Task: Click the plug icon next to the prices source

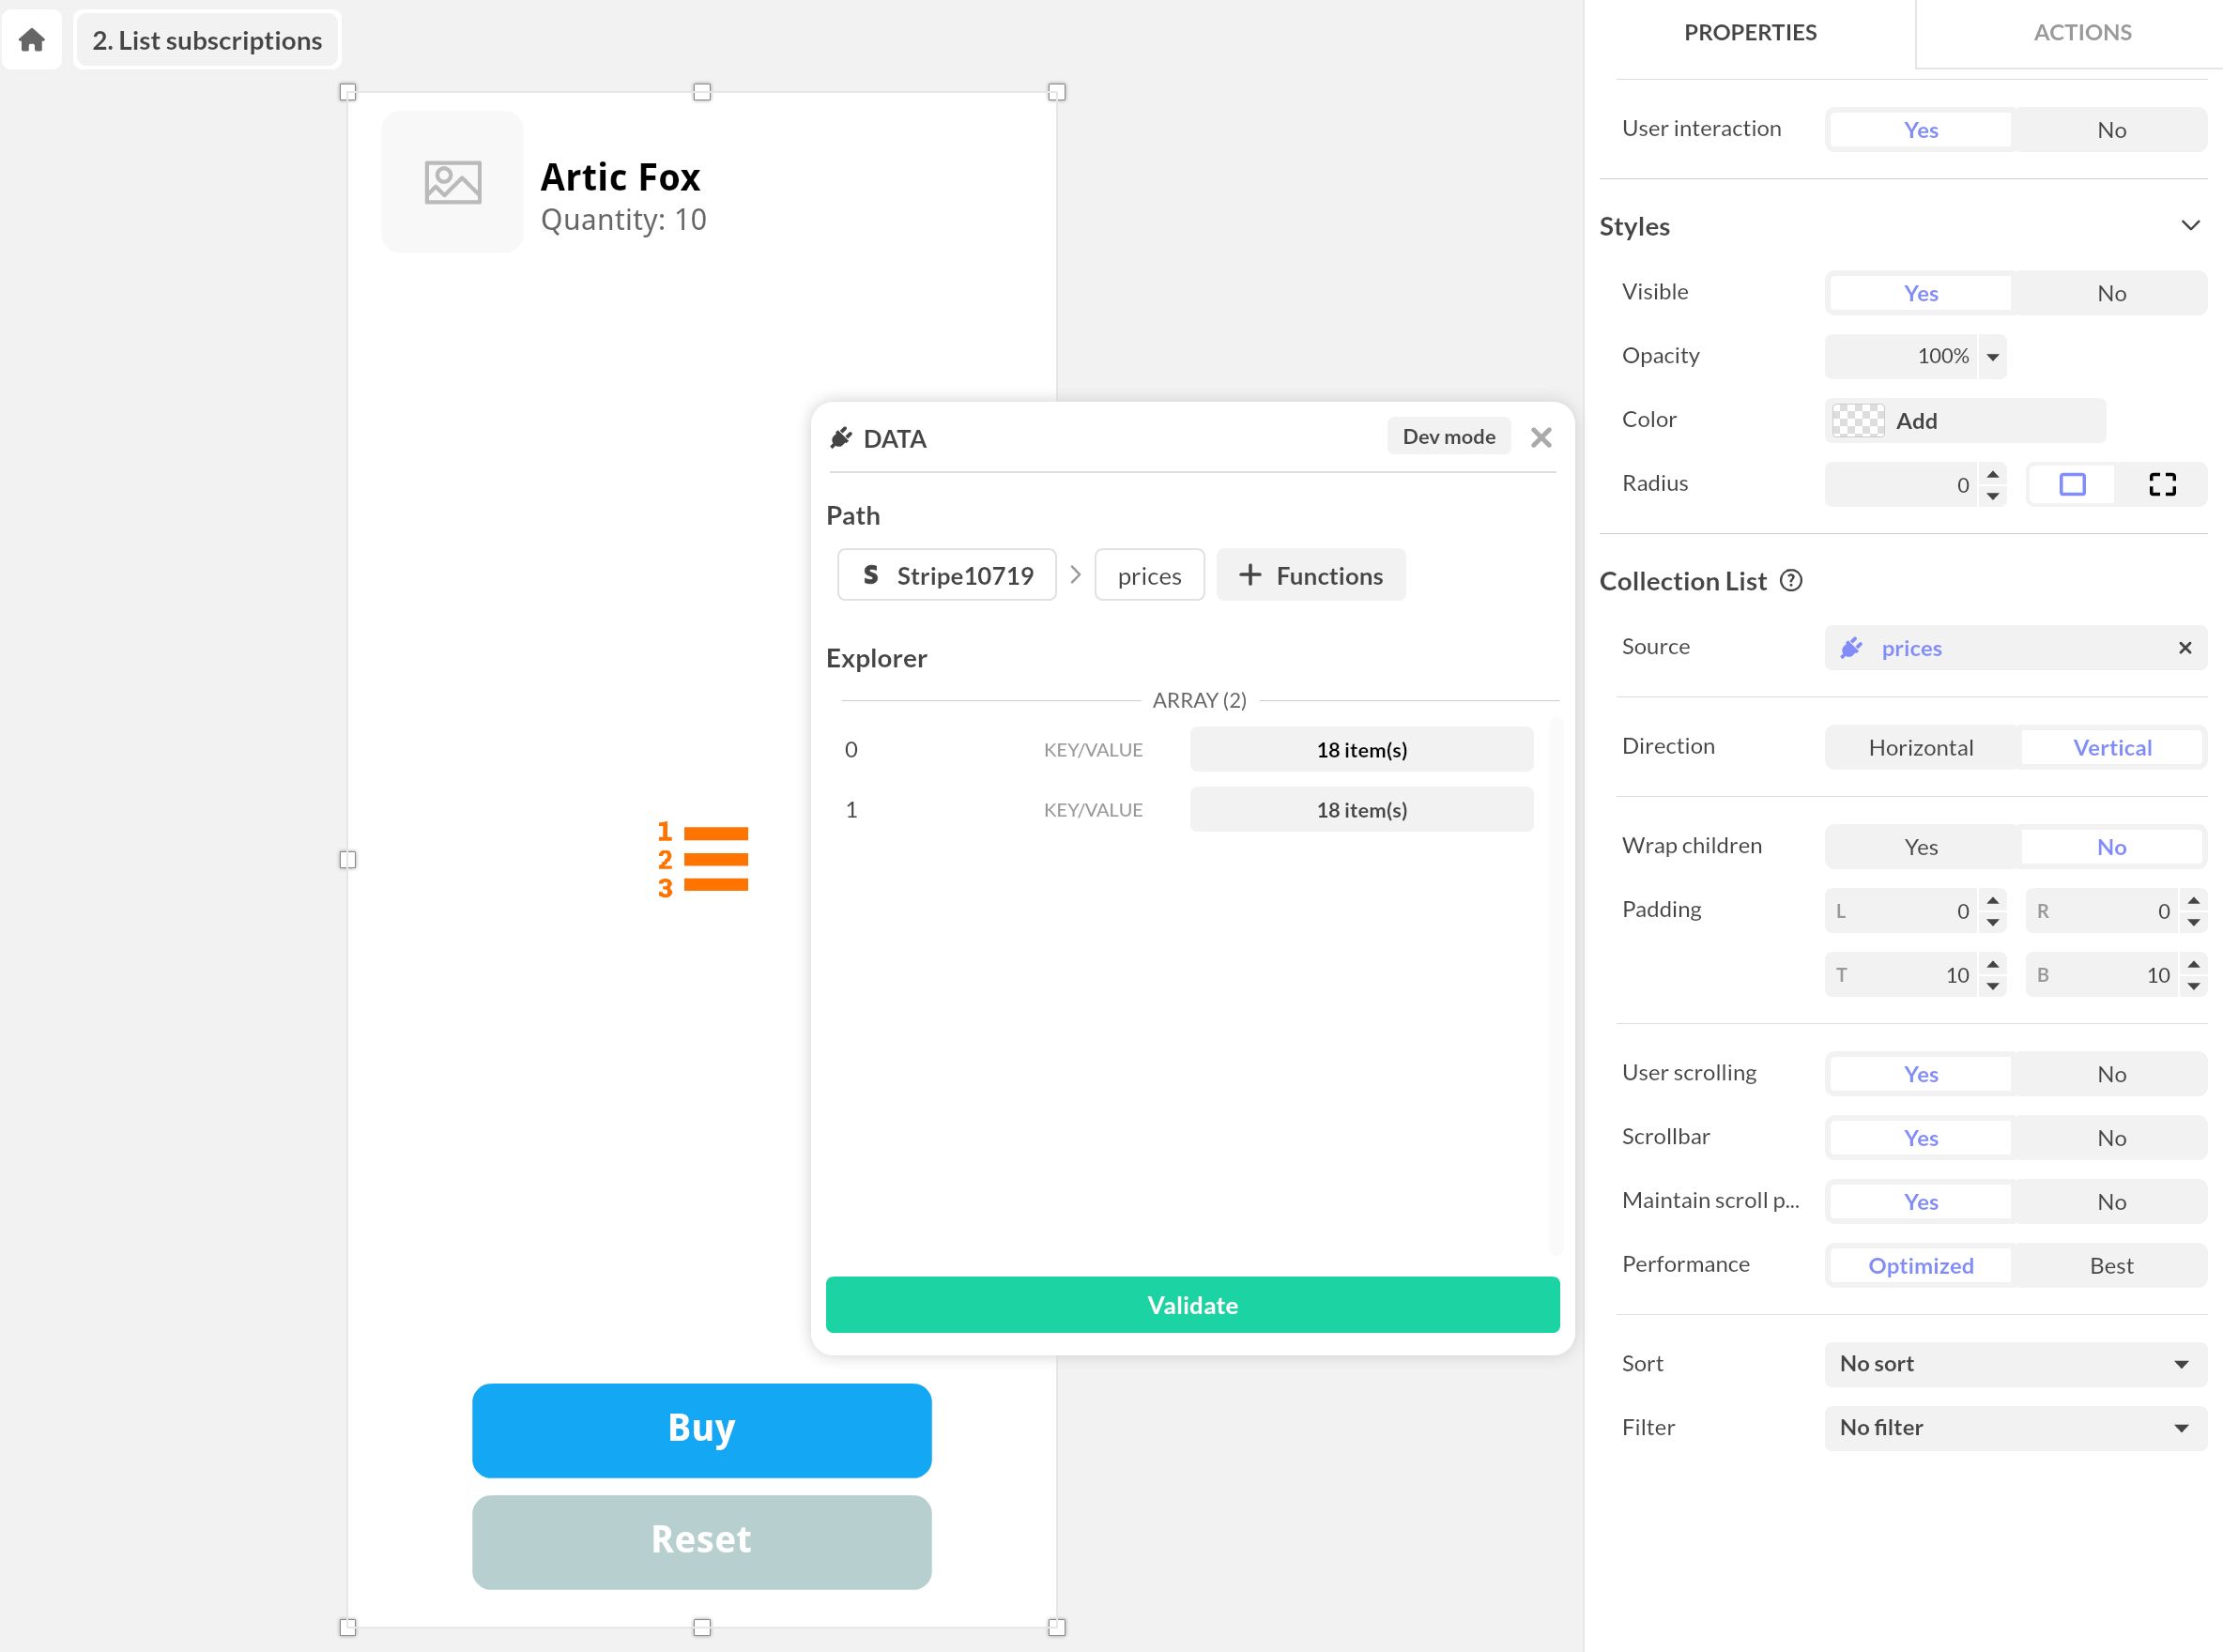Action: [x=1853, y=648]
